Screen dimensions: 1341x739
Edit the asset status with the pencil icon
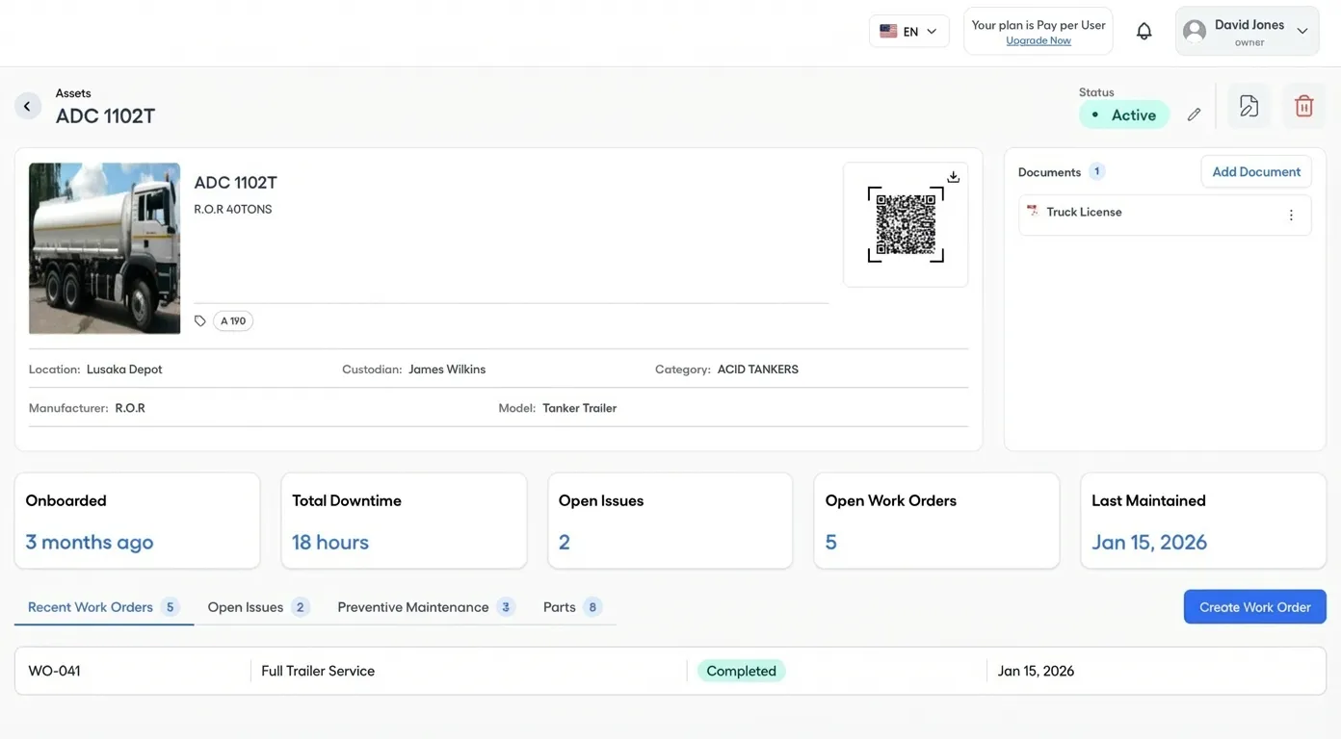tap(1194, 114)
